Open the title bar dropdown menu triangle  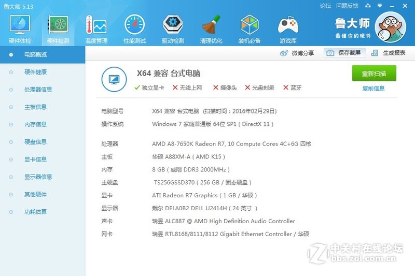point(380,6)
